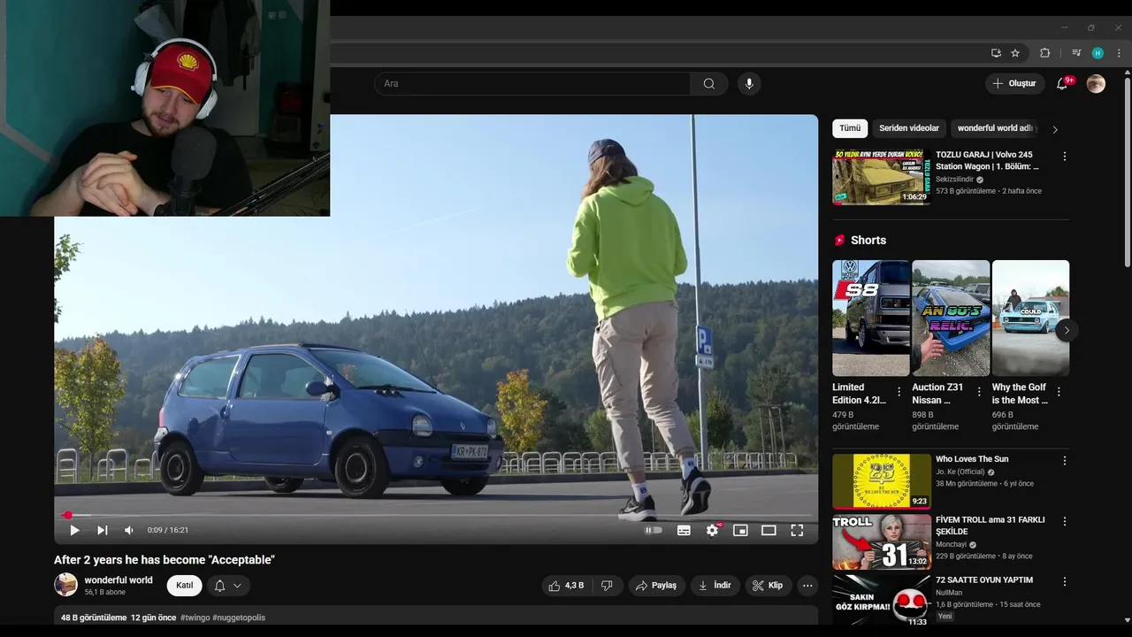The width and height of the screenshot is (1132, 637).
Task: Click the install app icon in address bar
Action: 996,53
